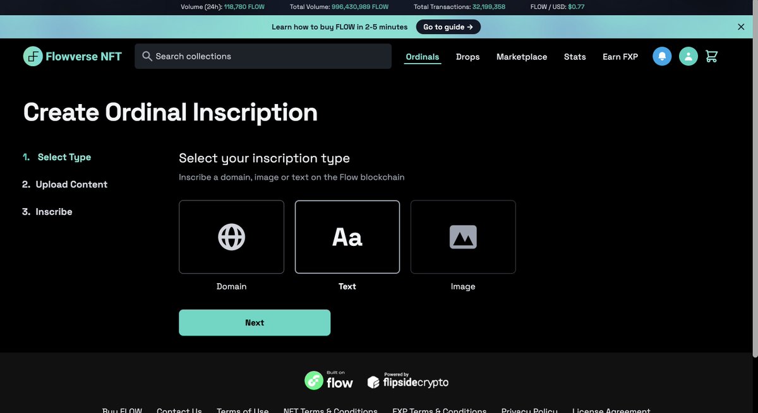Screen dimensions: 758x413
Task: Select the Image inscription icon
Action: 463,236
